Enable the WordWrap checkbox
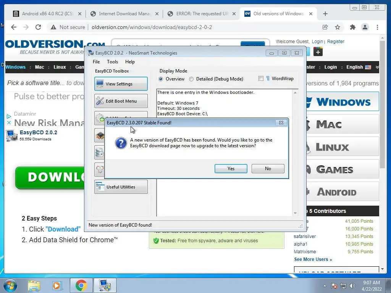The height and width of the screenshot is (293, 391). coord(261,79)
